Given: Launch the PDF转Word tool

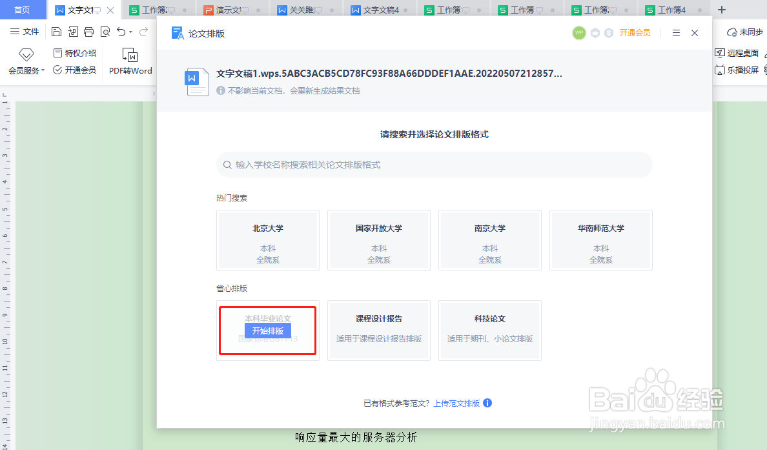Looking at the screenshot, I should click(x=130, y=61).
